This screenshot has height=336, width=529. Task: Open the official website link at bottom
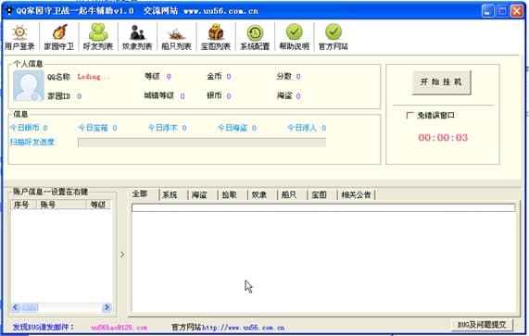click(244, 328)
